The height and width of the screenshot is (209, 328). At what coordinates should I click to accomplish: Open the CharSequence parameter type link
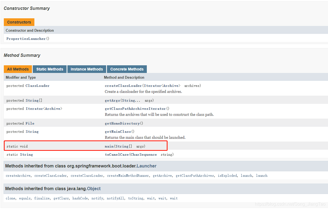[x=144, y=155]
